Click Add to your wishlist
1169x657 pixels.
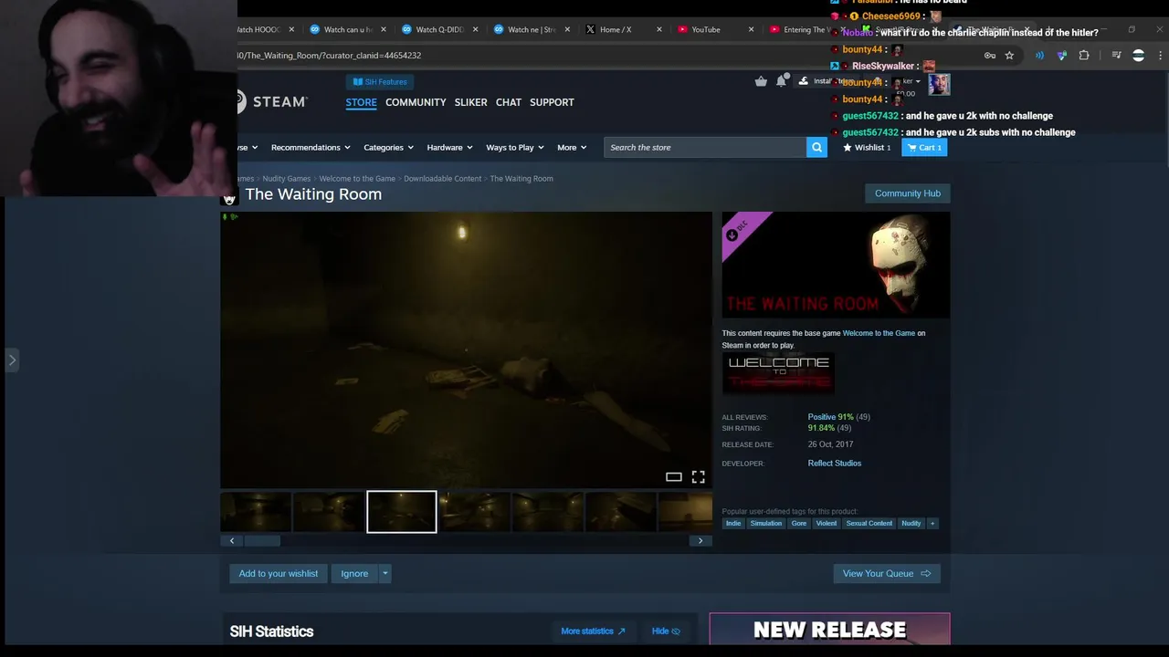[x=279, y=573]
